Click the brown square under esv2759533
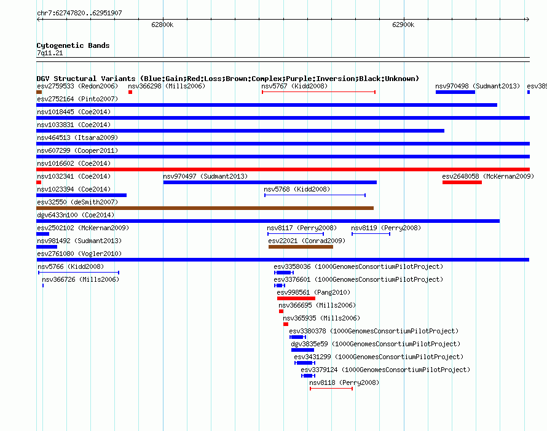 click(39, 92)
